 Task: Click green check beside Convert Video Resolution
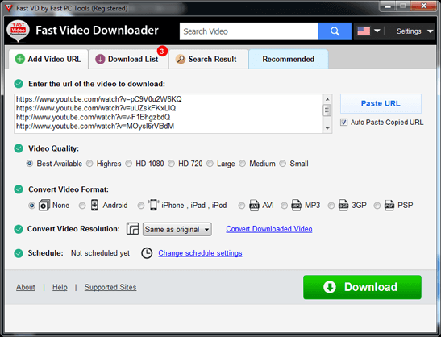(19, 229)
